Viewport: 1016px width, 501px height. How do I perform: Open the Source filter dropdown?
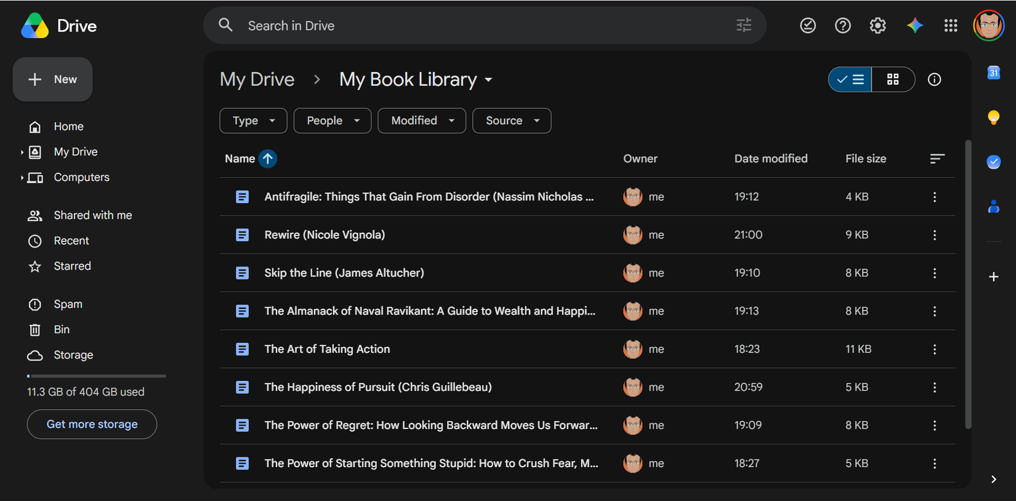pos(512,121)
